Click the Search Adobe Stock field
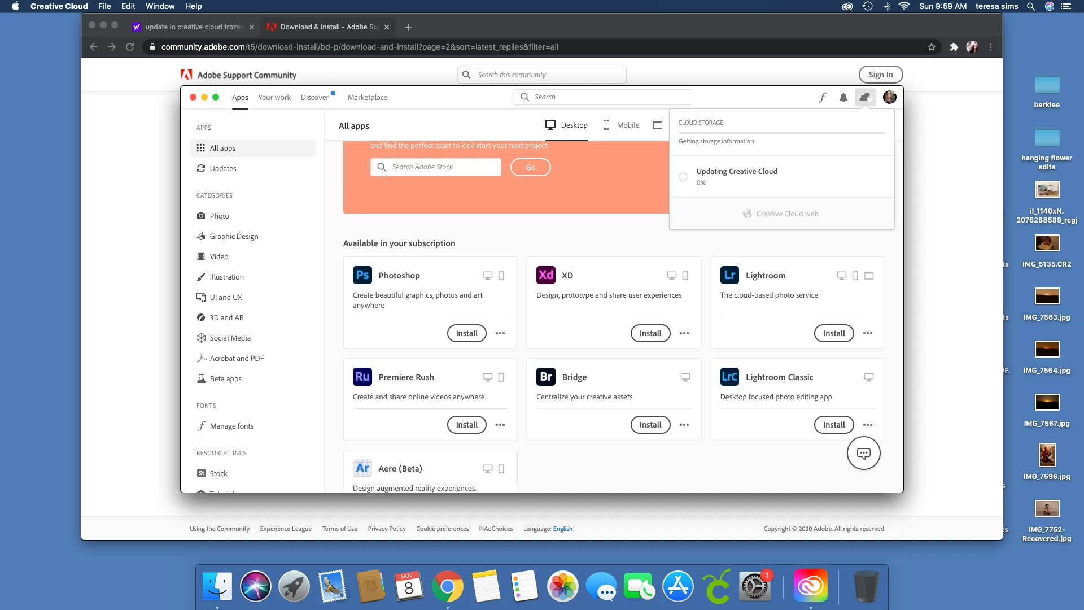1084x610 pixels. point(436,167)
